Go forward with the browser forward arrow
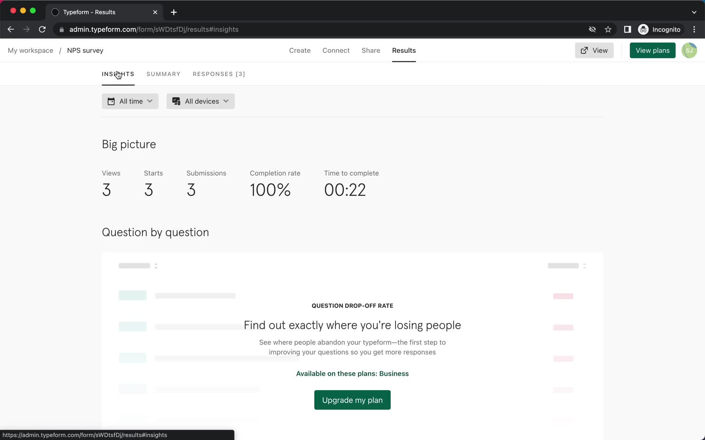This screenshot has height=440, width=705. (26, 29)
